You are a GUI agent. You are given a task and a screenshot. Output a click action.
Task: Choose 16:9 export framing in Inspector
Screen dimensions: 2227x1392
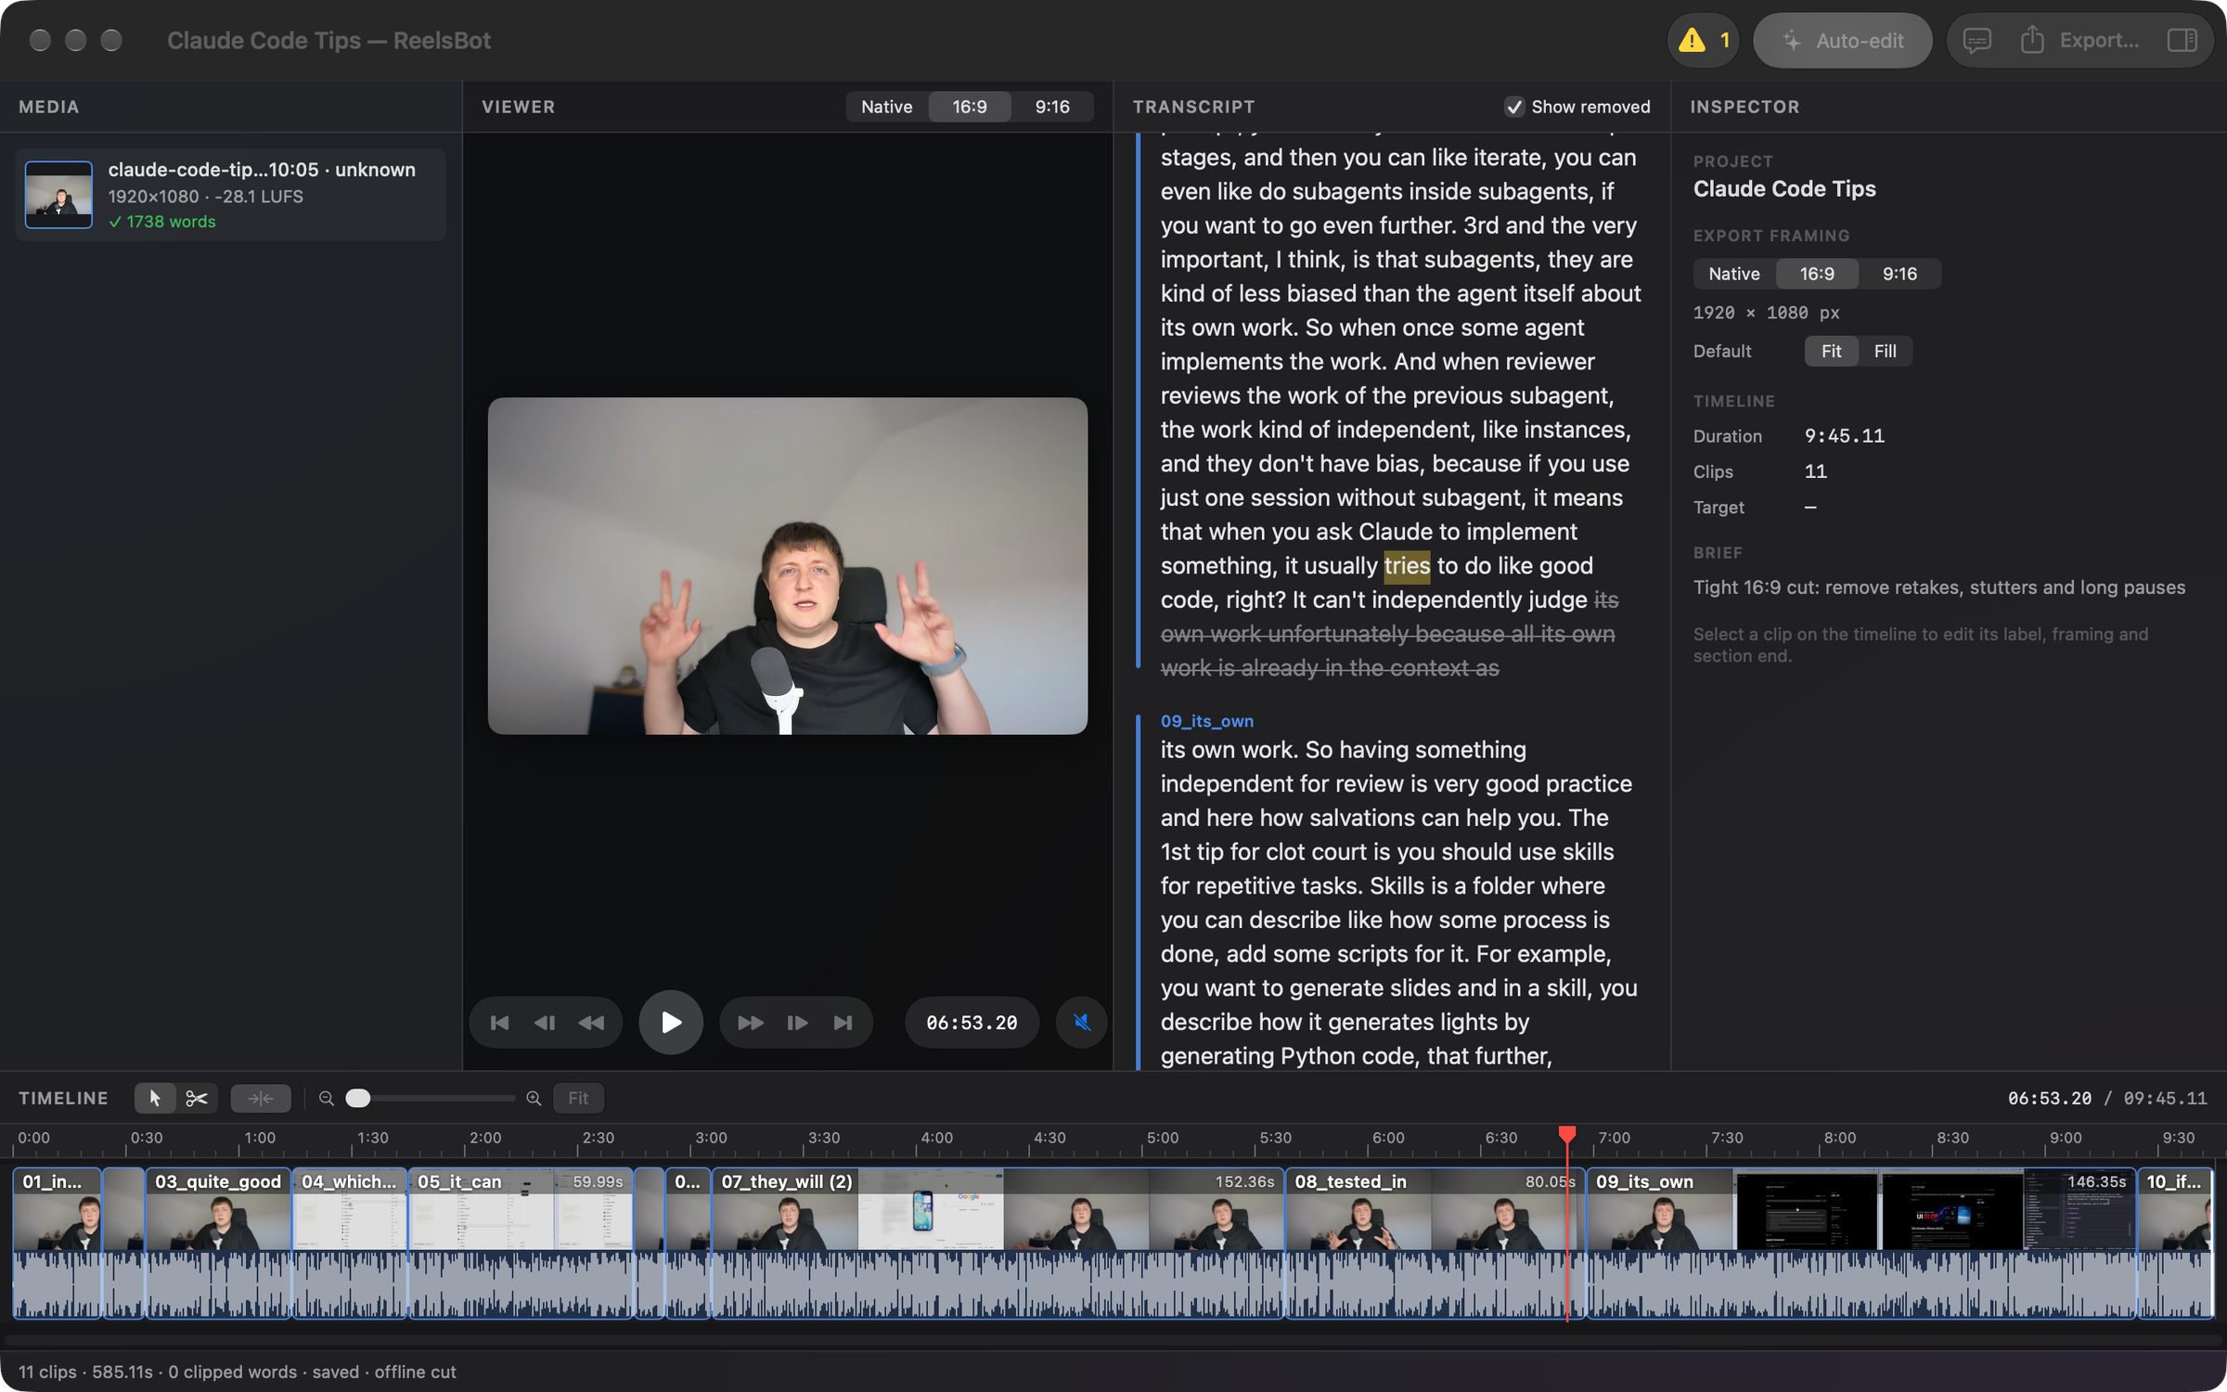pos(1817,274)
